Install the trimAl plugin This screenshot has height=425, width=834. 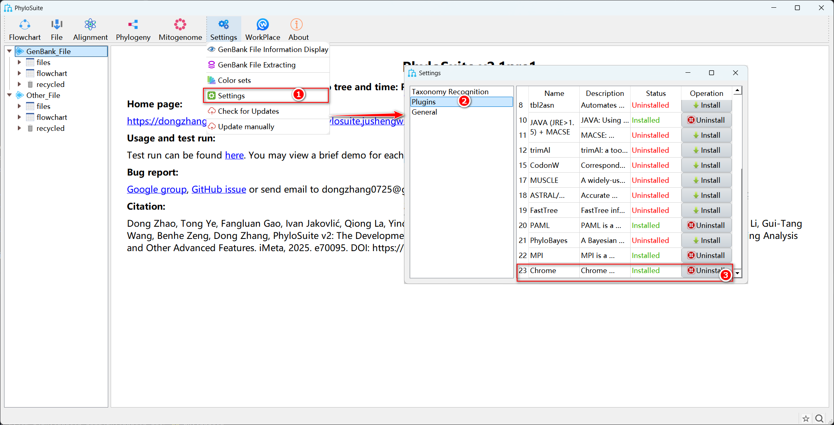706,150
